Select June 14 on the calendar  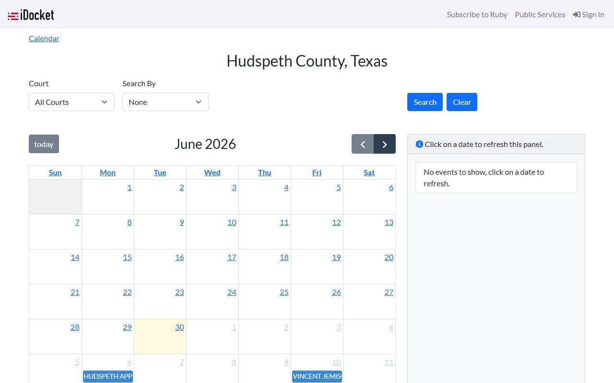coord(75,257)
